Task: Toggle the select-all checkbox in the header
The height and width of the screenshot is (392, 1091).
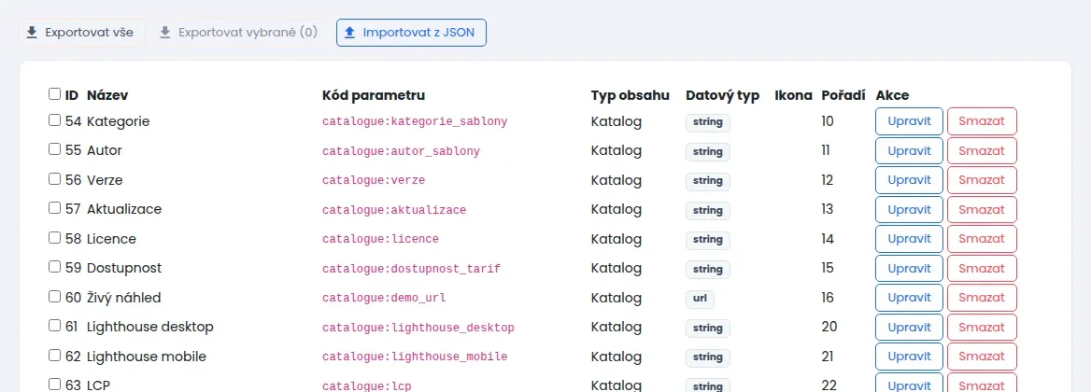Action: [x=55, y=94]
